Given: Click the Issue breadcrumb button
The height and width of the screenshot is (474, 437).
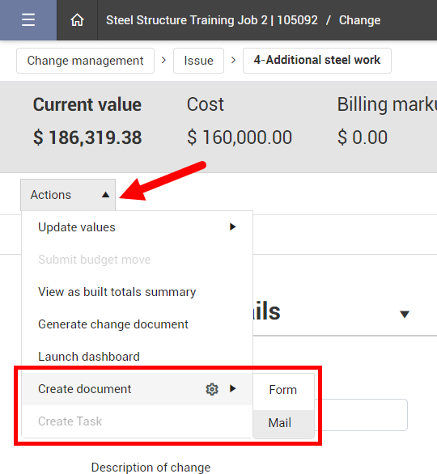Looking at the screenshot, I should [x=199, y=61].
